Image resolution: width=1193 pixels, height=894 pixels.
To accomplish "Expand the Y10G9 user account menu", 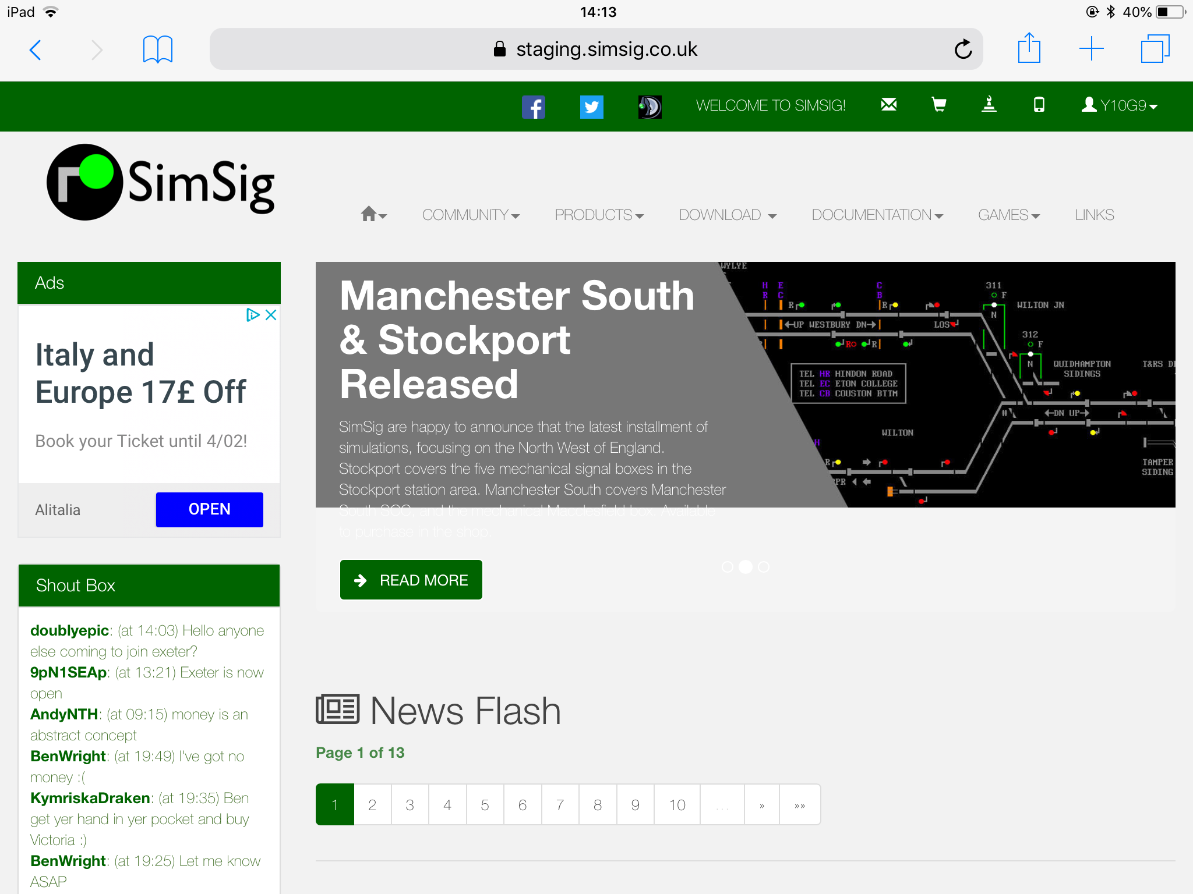I will click(x=1119, y=105).
